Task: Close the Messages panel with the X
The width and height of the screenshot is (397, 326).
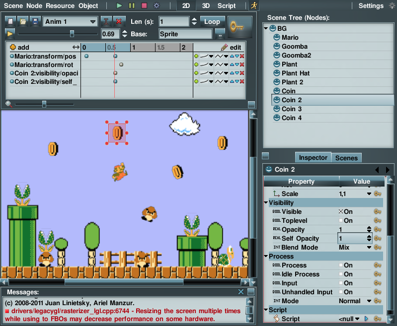Action: (x=241, y=292)
